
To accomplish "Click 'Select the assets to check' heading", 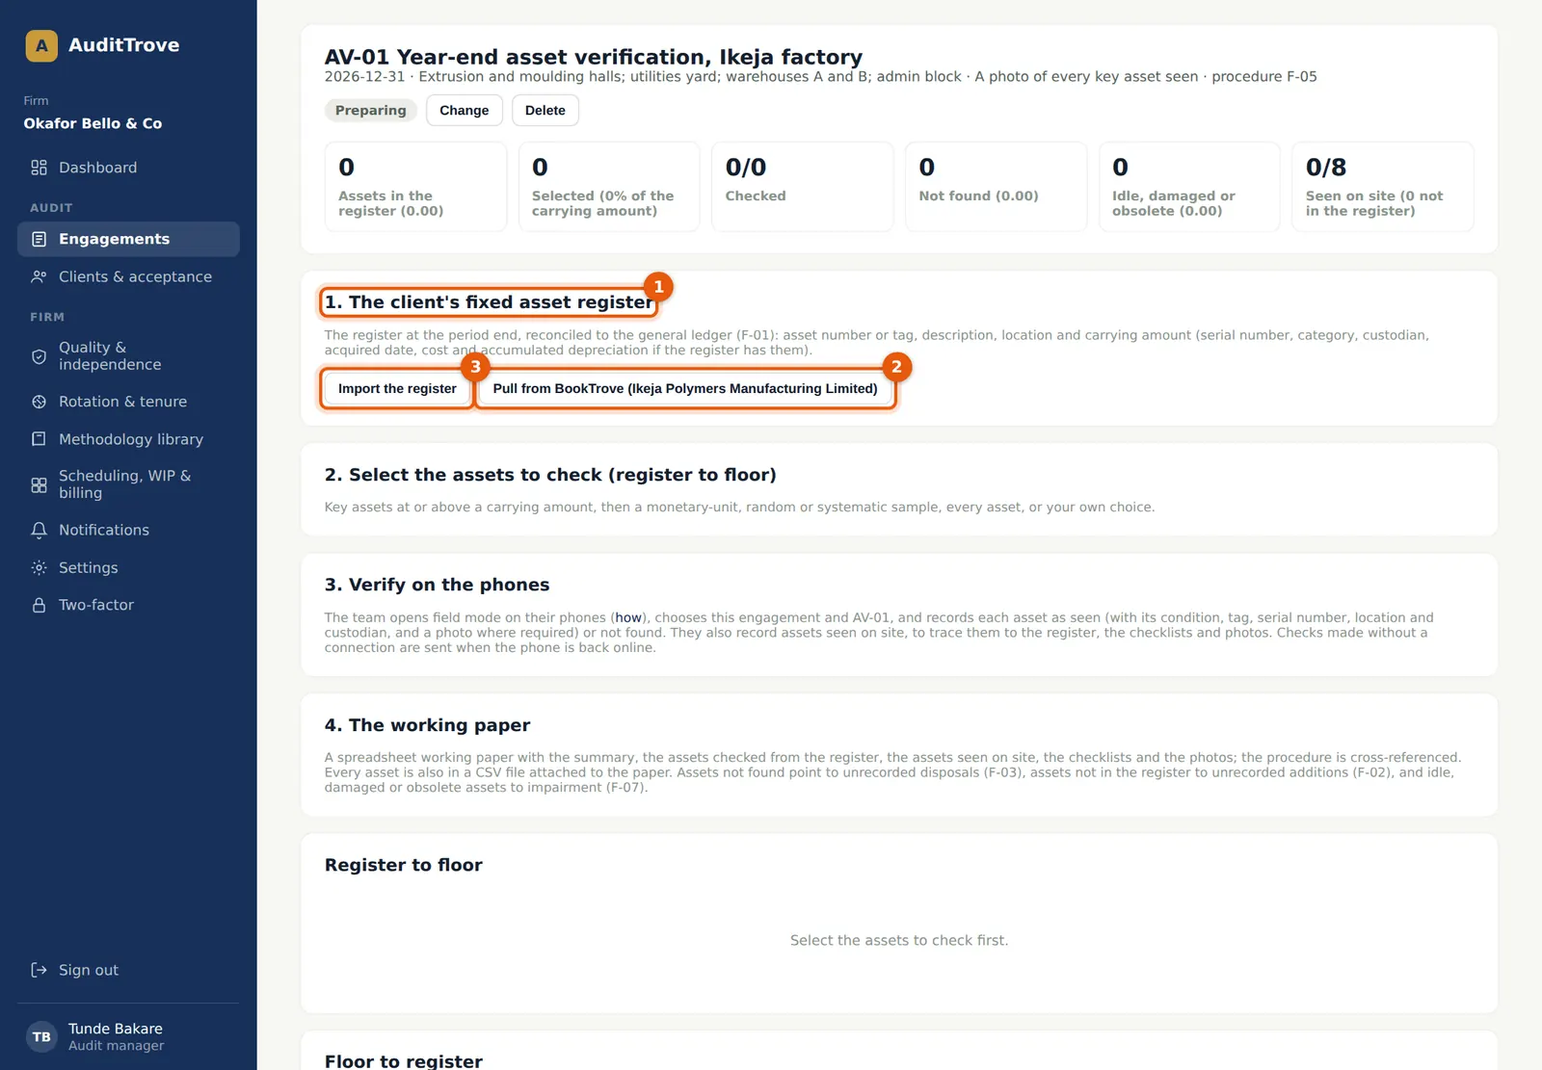I will click(x=550, y=475).
